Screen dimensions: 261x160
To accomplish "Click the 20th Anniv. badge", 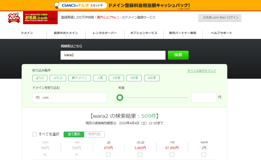I will (x=14, y=18).
